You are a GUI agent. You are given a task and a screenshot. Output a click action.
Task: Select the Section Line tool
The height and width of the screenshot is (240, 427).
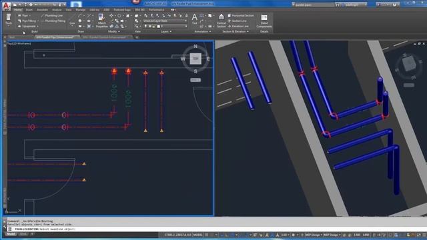click(238, 21)
